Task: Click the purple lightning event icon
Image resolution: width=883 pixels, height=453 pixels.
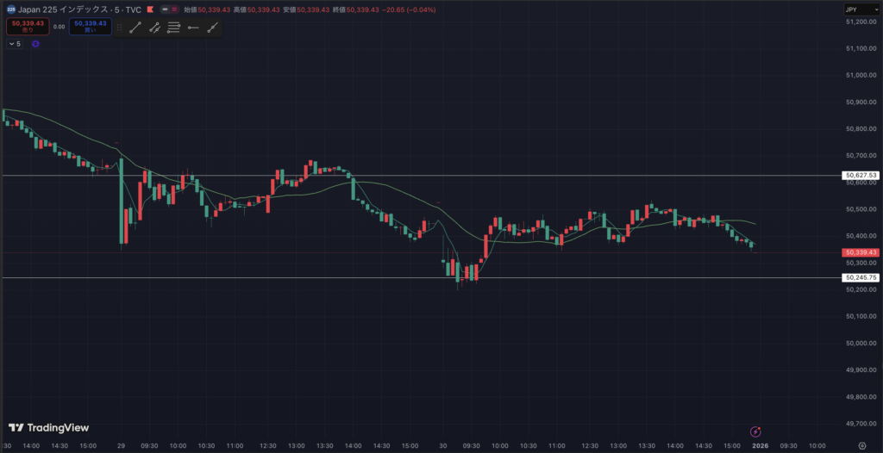Action: 755,431
